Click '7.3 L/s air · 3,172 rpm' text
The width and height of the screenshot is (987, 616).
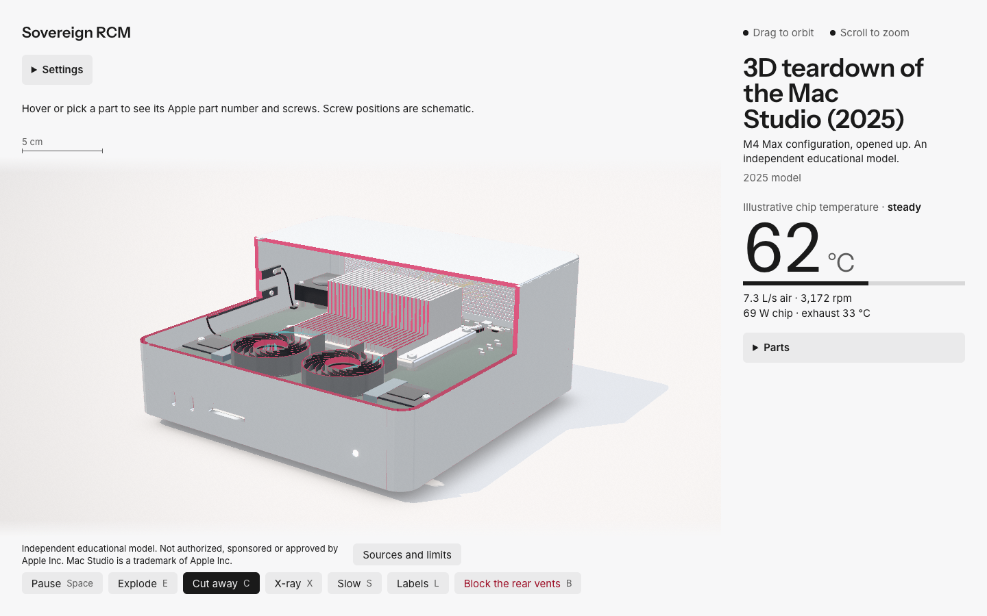coord(797,298)
